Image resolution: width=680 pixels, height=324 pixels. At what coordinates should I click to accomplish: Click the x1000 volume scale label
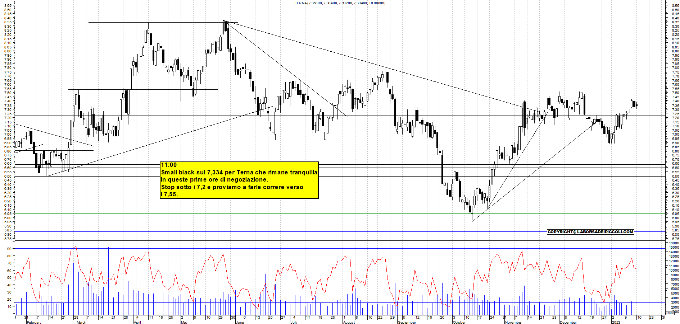[x=670, y=313]
